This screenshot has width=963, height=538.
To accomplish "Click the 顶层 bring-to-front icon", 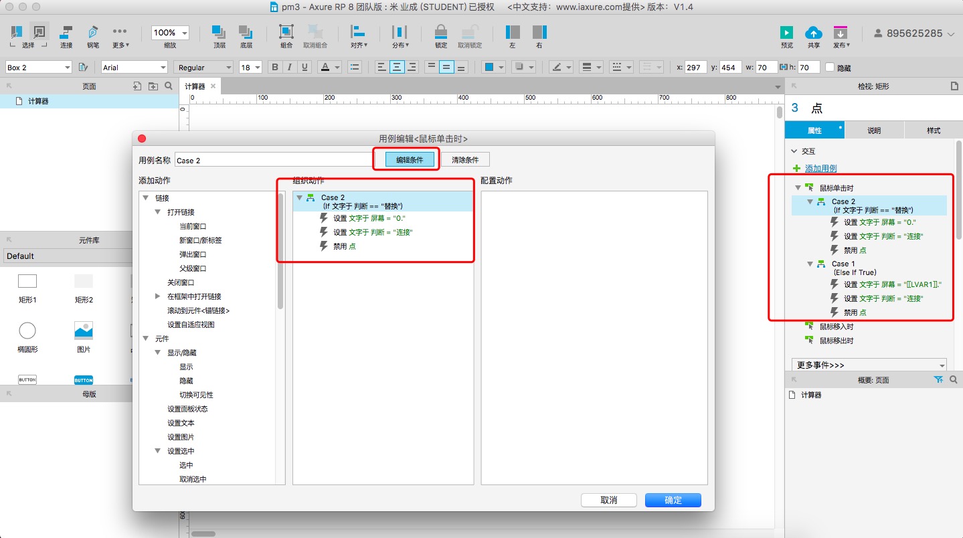I will pyautogui.click(x=219, y=32).
